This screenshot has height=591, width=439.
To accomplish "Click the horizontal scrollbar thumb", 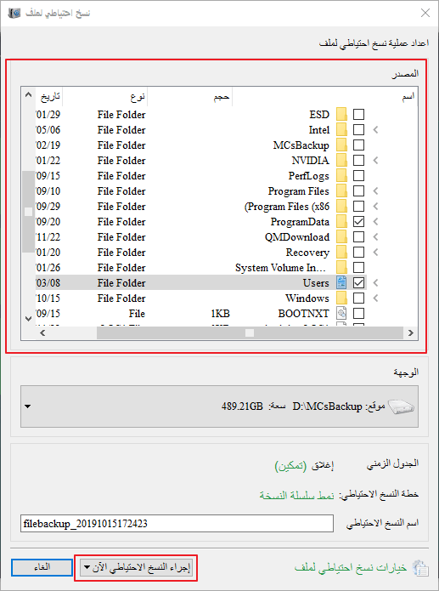I will 250,332.
